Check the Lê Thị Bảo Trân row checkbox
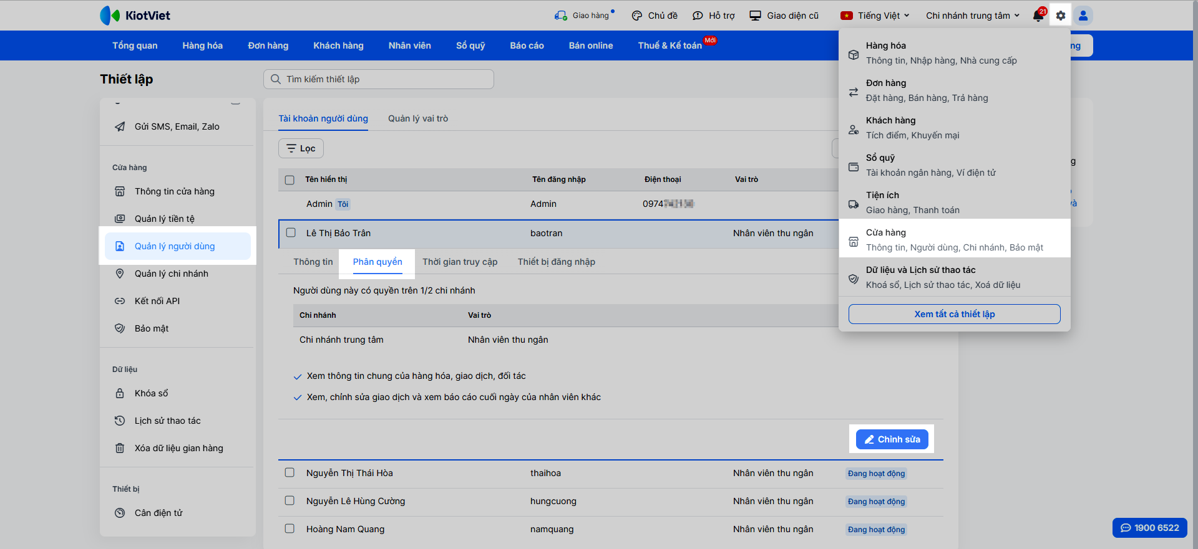 [x=291, y=232]
